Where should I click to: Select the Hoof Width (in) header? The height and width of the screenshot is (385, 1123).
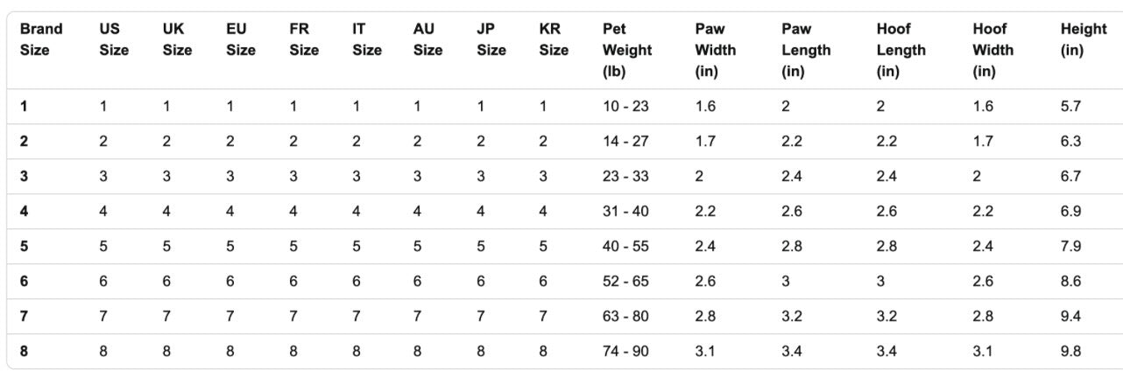(992, 51)
